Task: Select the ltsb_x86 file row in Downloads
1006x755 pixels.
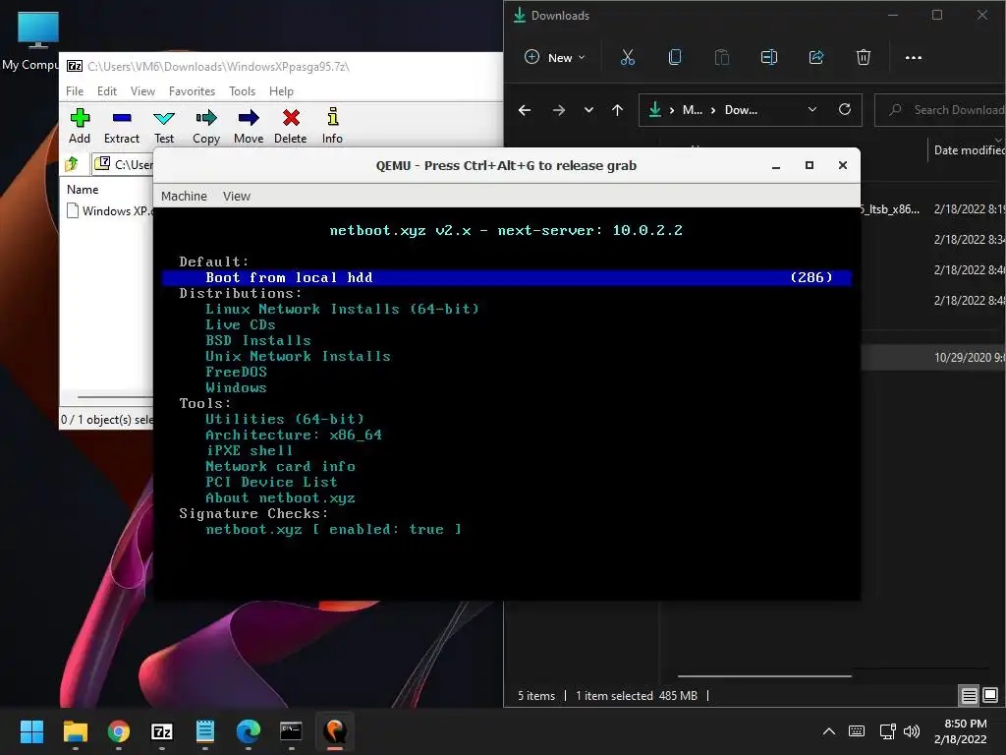Action: 933,209
